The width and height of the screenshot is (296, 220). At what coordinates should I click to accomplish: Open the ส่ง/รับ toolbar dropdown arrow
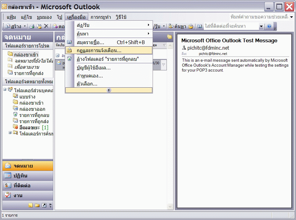pyautogui.click(x=164, y=26)
